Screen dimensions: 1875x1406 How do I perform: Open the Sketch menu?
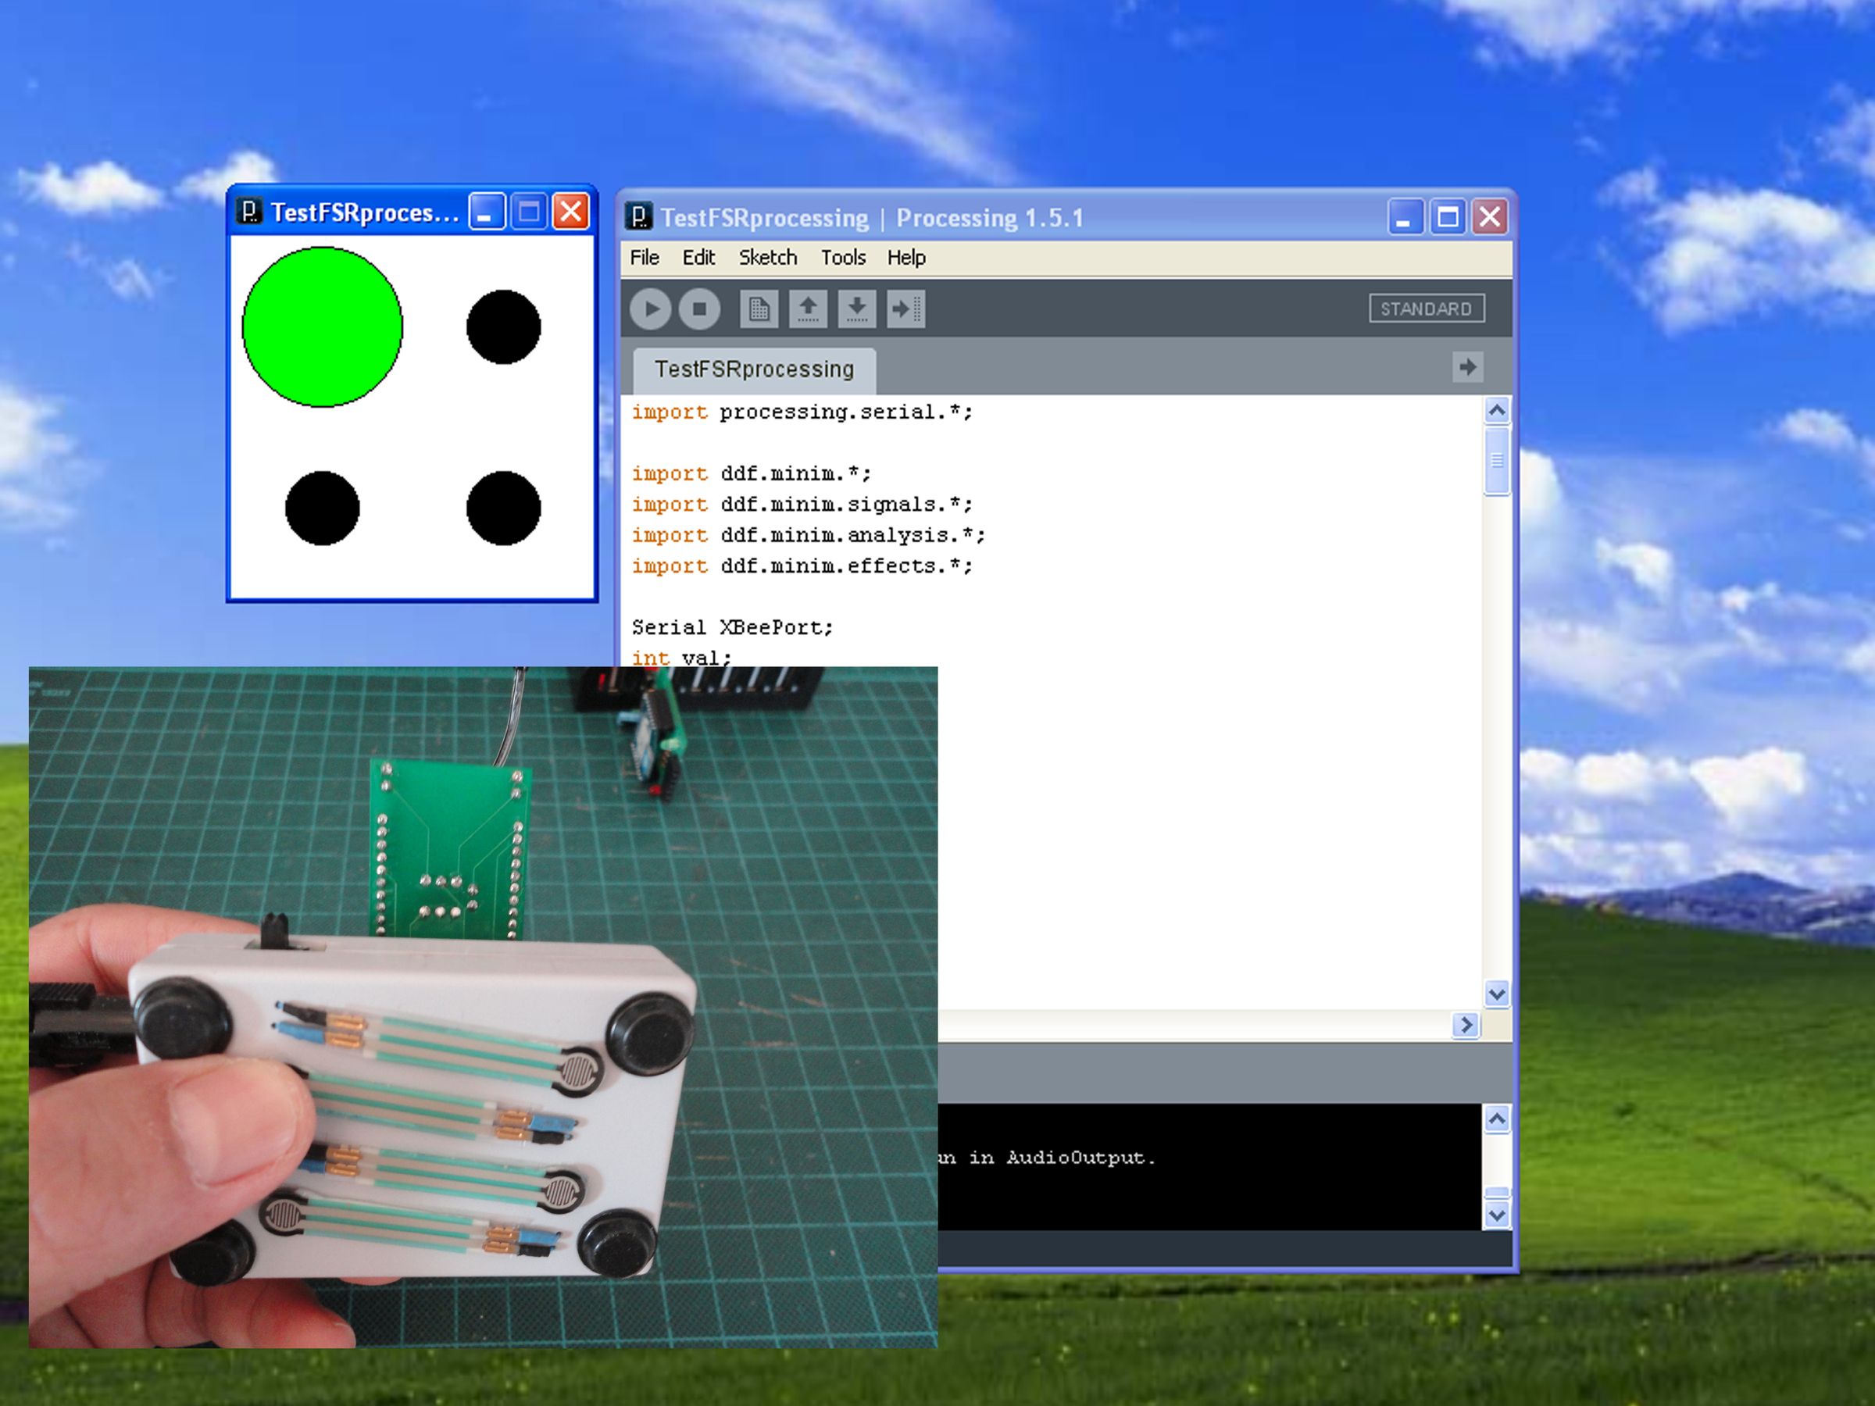(x=767, y=258)
